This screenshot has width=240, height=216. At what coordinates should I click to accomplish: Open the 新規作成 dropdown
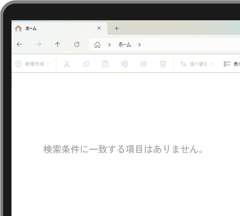pyautogui.click(x=32, y=64)
